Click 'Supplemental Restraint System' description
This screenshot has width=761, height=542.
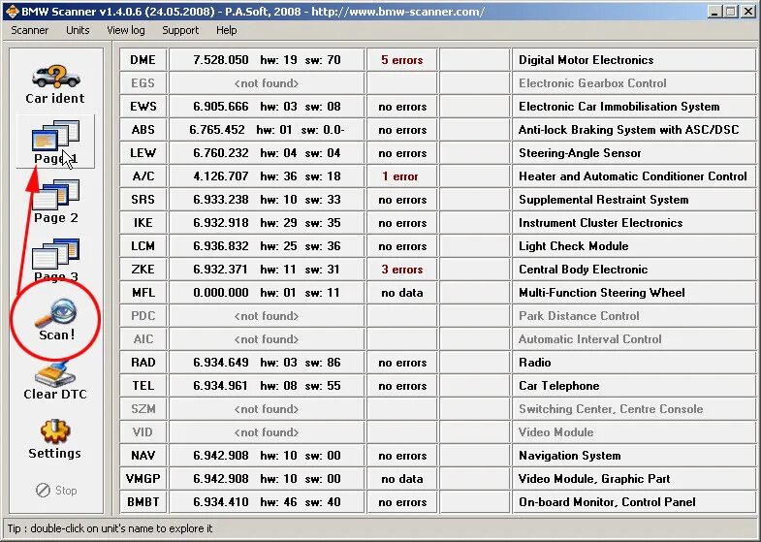click(604, 200)
